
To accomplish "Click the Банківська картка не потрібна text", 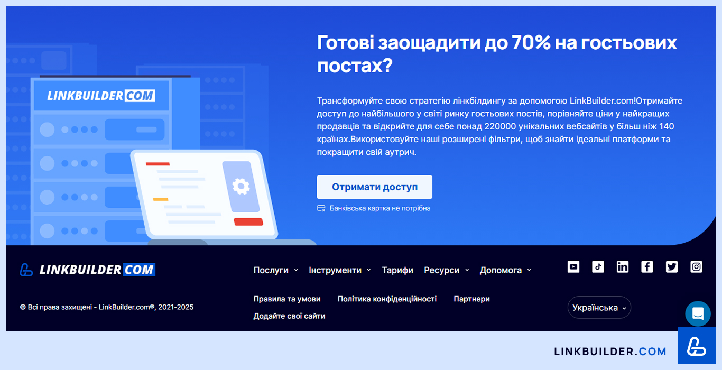I will 380,208.
